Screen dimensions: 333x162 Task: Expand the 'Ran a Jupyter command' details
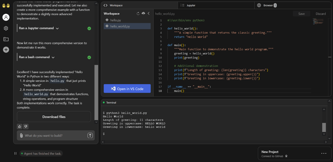click(57, 28)
